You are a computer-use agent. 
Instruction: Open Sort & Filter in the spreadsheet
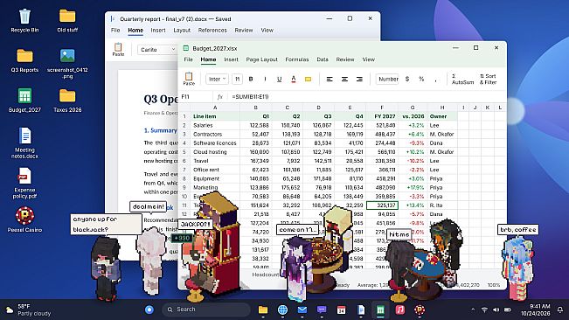(x=488, y=79)
